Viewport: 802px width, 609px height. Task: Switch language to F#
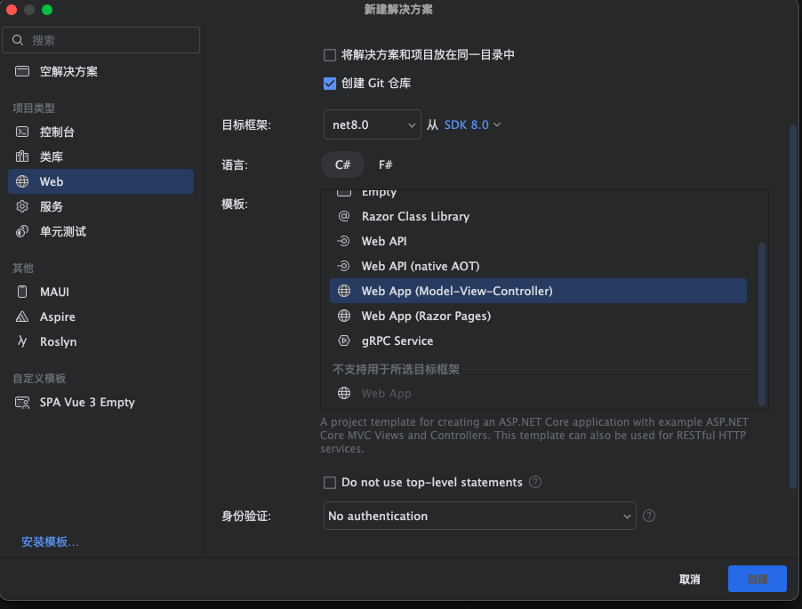point(385,164)
